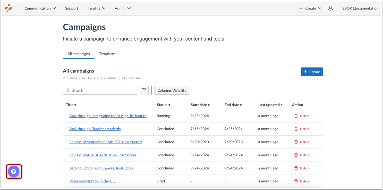Sort campaigns by Status column
This screenshot has height=190, width=383.
163,105
